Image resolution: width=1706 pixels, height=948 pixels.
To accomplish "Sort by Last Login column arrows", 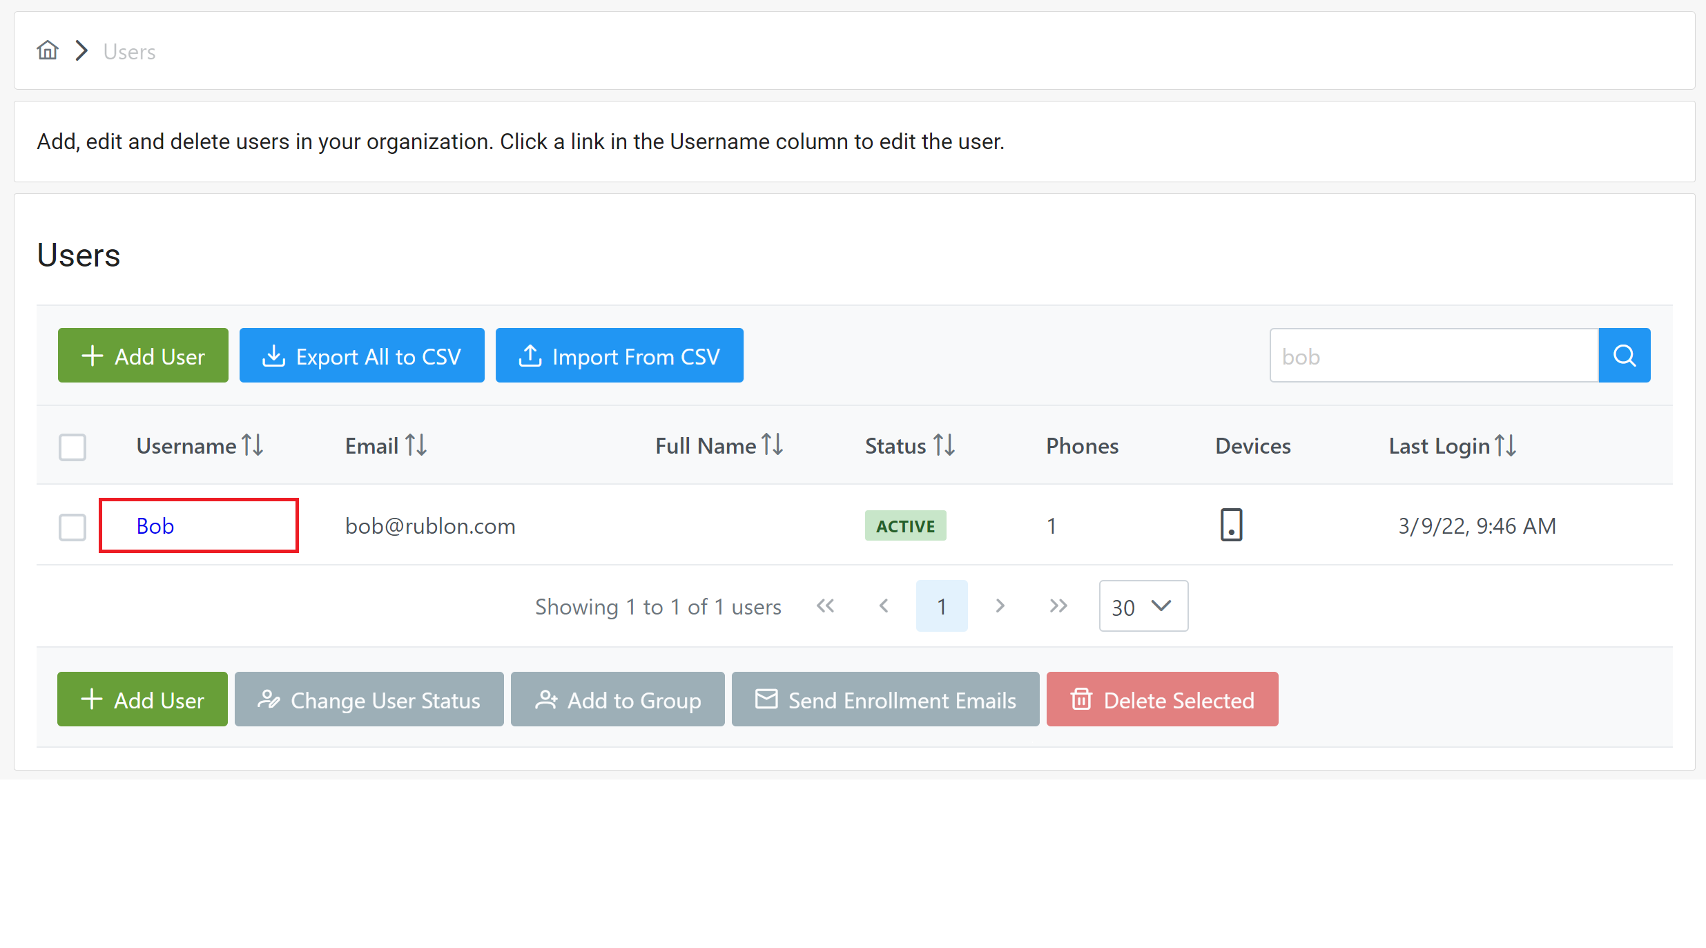I will pos(1506,445).
